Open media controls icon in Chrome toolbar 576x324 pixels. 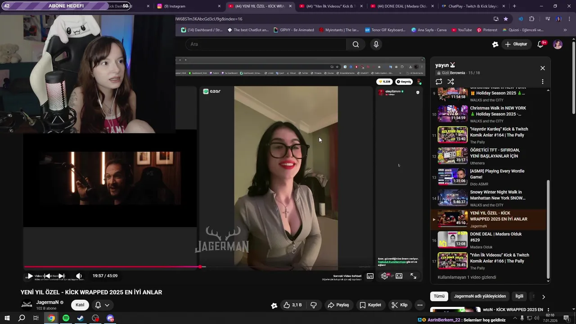548,19
